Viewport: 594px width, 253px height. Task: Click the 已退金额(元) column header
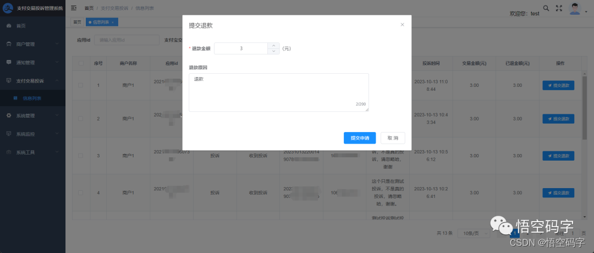coord(517,63)
